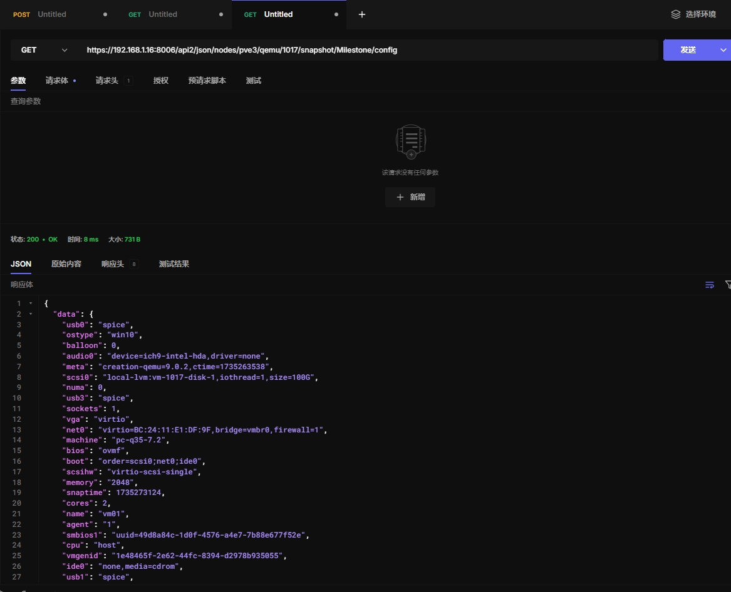Switch to the 请求体 request body tab

[57, 81]
